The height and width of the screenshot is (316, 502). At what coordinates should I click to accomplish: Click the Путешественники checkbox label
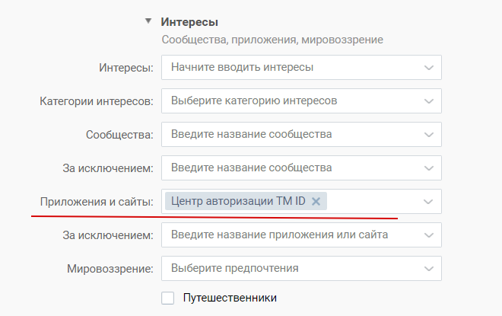(230, 298)
